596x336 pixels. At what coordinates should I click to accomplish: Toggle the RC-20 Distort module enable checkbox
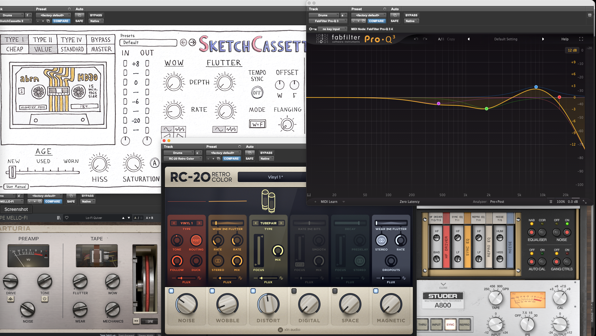(x=253, y=291)
